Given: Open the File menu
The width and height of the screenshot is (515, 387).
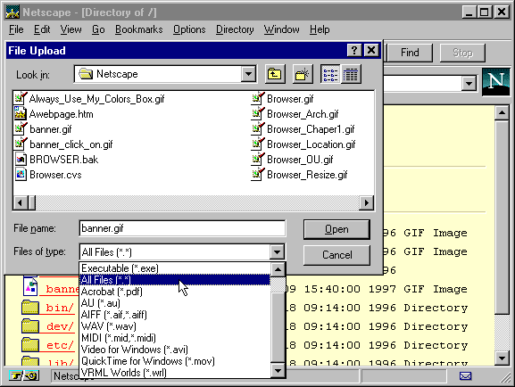Looking at the screenshot, I should point(16,29).
